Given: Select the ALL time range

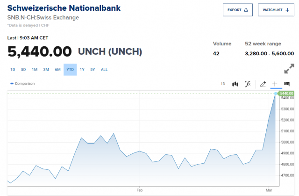Looking at the screenshot, I should [x=104, y=70].
